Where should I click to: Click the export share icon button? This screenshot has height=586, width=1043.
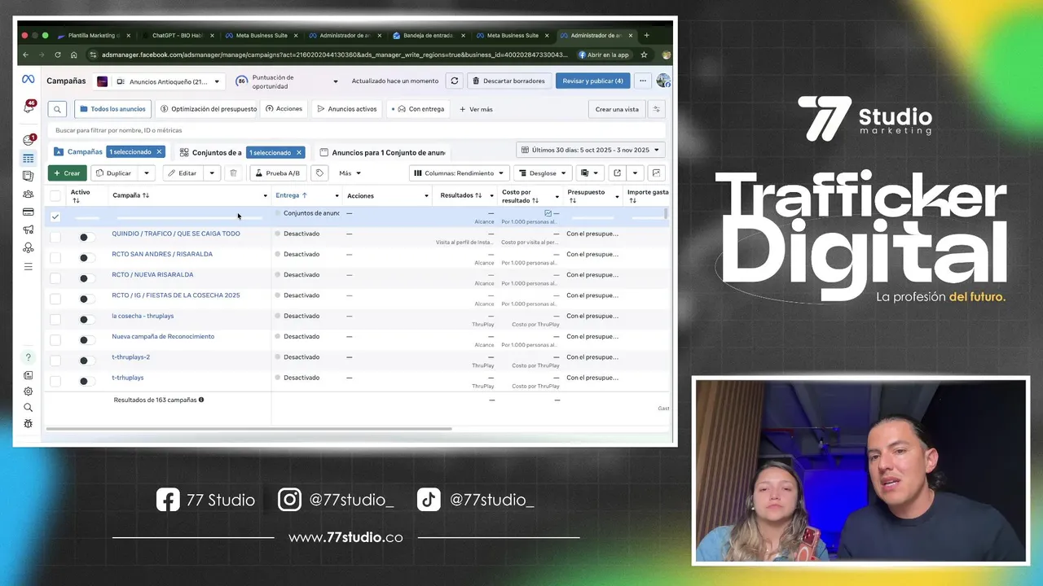(x=617, y=173)
